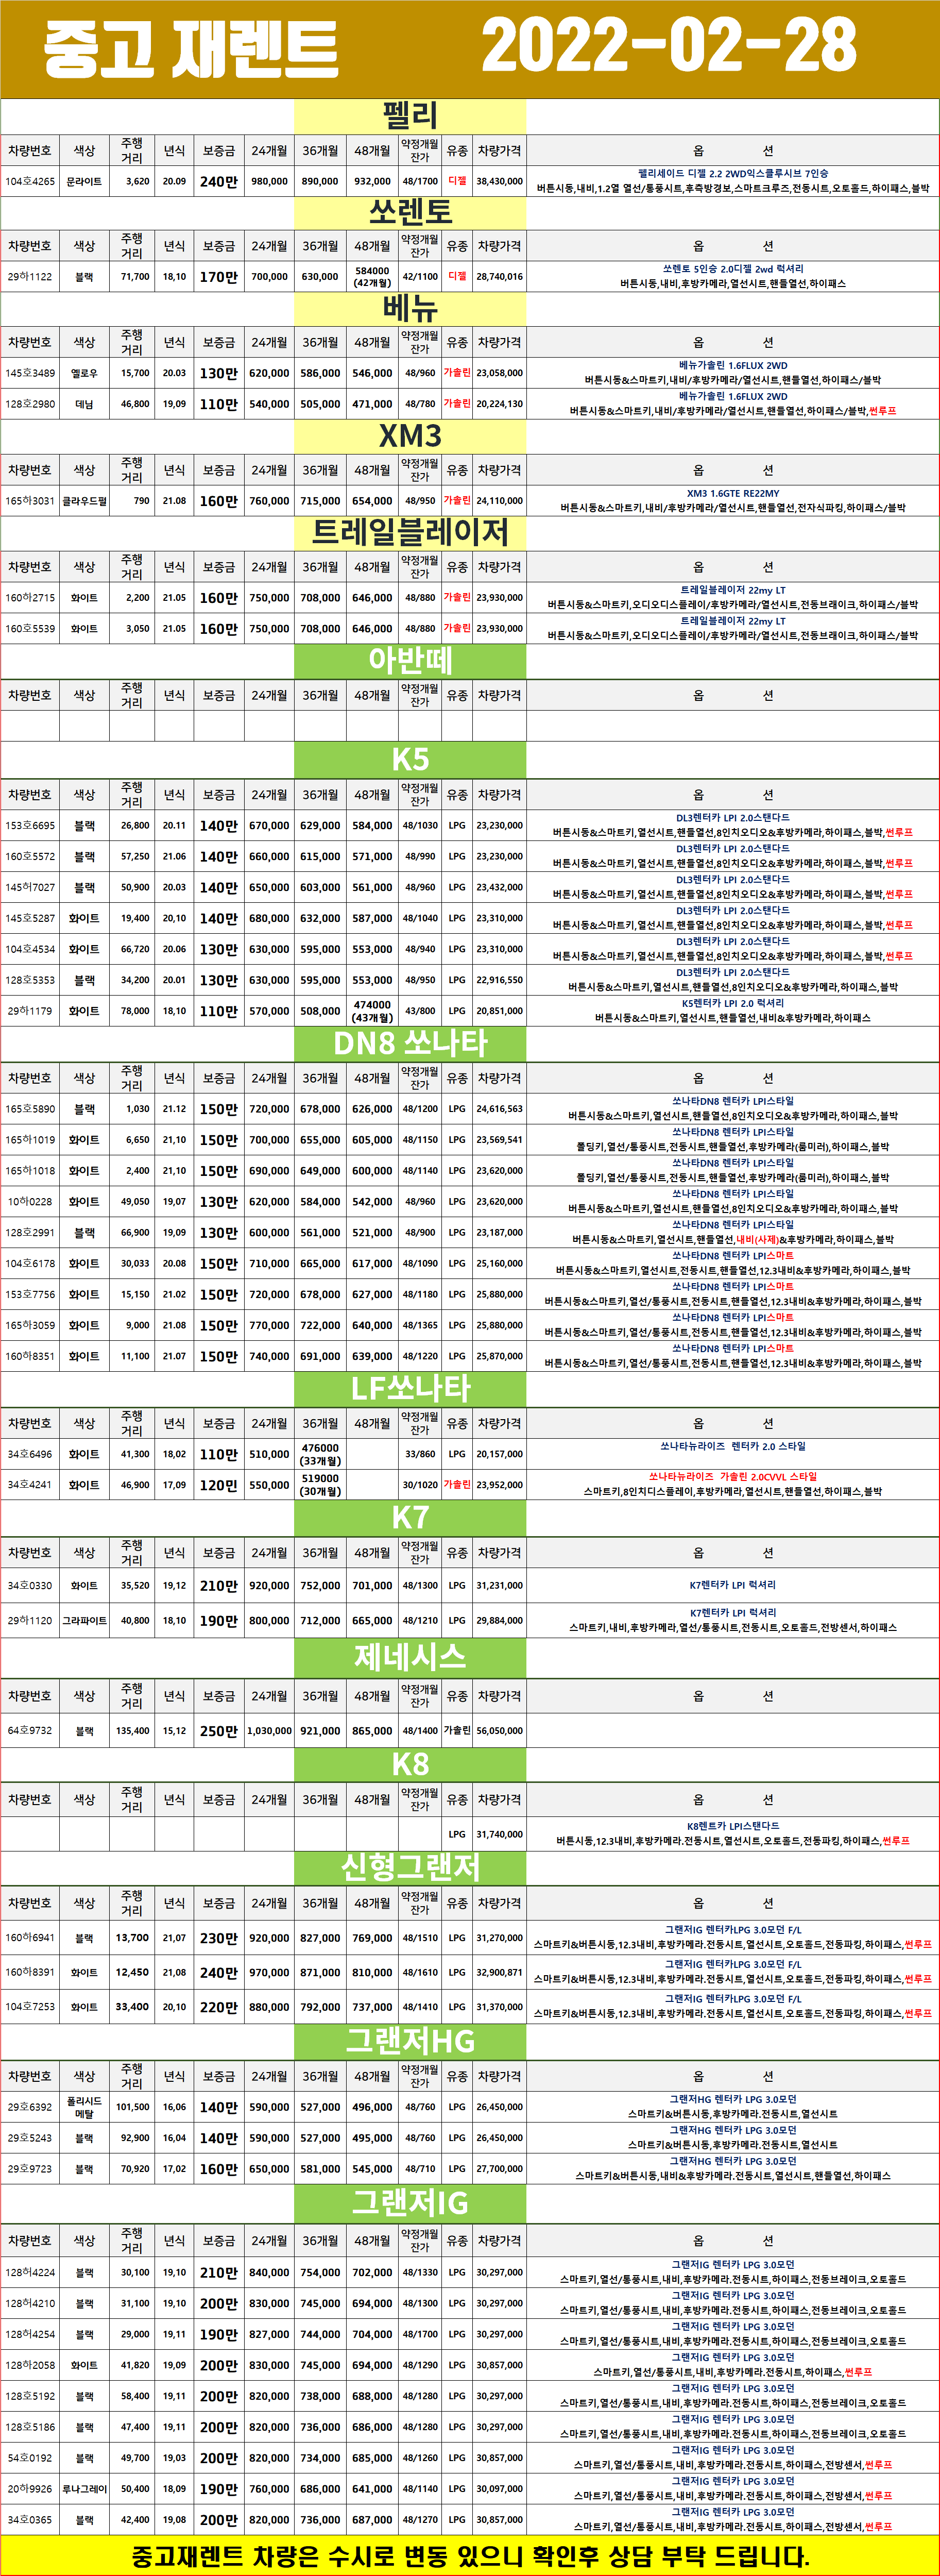Select the 펠리 section heading
This screenshot has width=940, height=2576.
click(410, 116)
